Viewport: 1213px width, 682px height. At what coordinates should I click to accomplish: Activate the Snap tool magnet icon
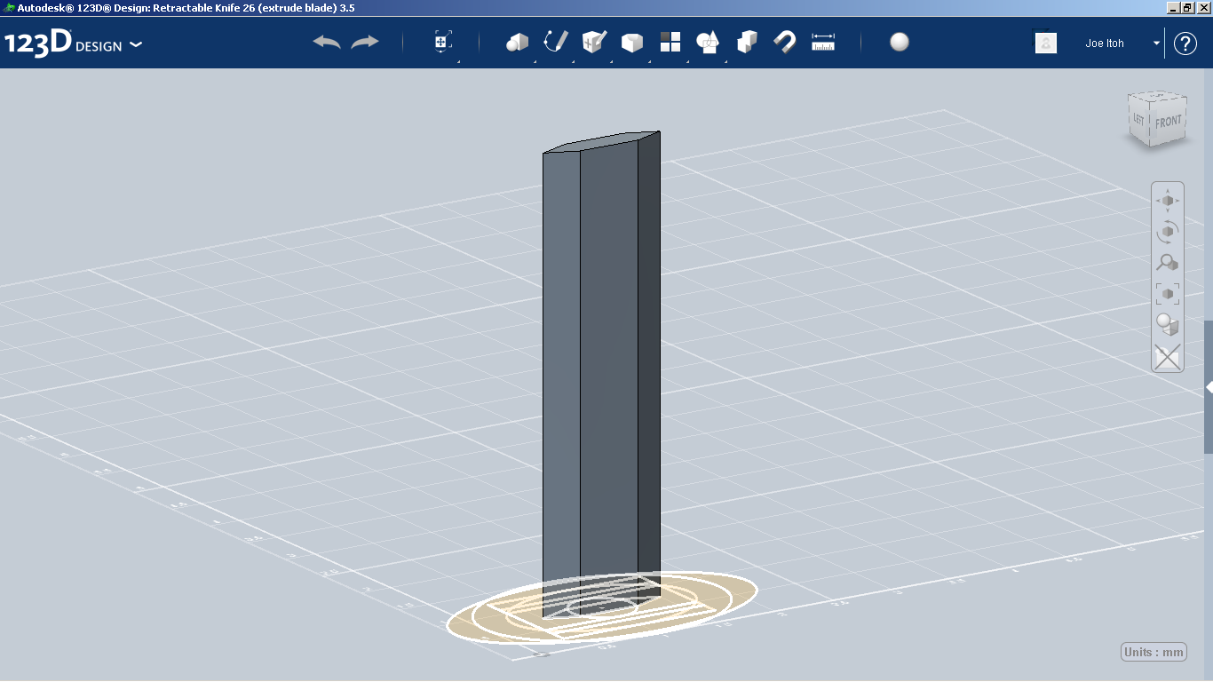coord(782,42)
